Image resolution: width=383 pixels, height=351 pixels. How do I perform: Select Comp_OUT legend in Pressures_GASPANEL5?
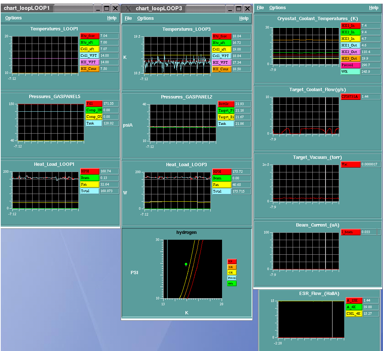click(x=94, y=117)
